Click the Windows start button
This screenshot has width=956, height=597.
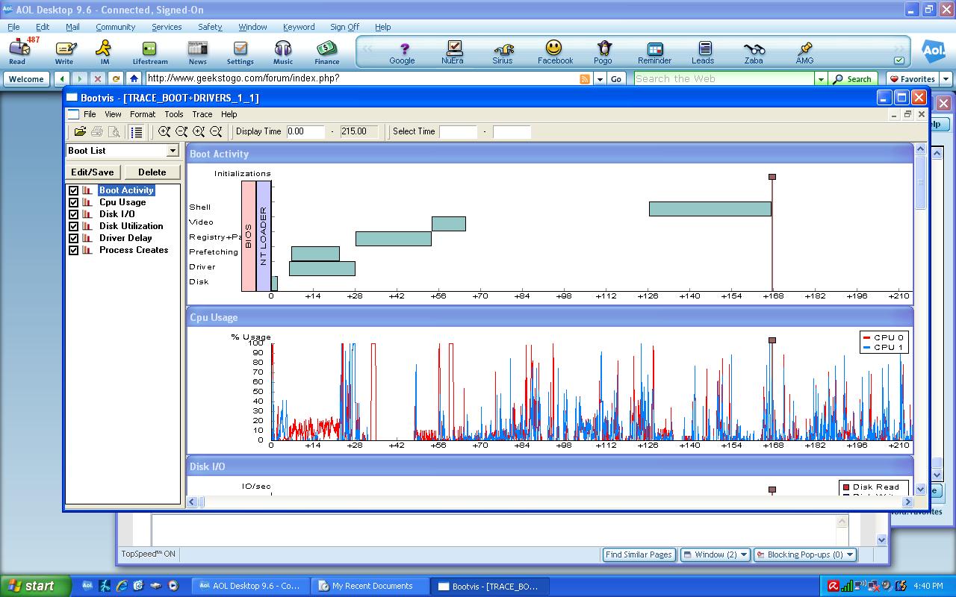pos(35,586)
